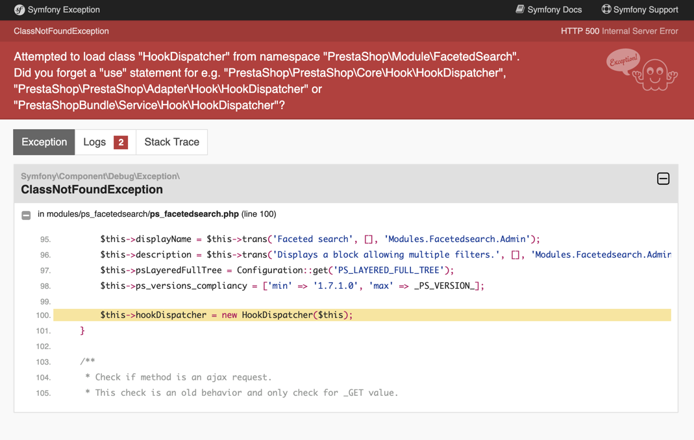Click the Symfony Support lifebuoy icon
694x440 pixels.
coord(606,9)
